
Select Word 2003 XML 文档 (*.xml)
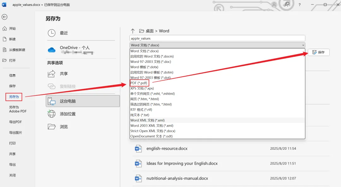point(217,126)
